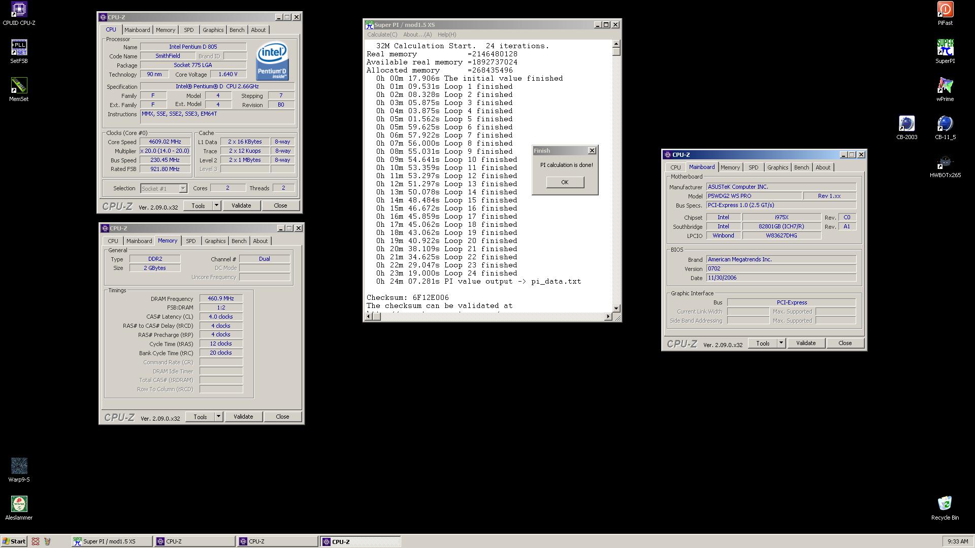Open the Calculate(C) menu in Super PI

coord(382,35)
